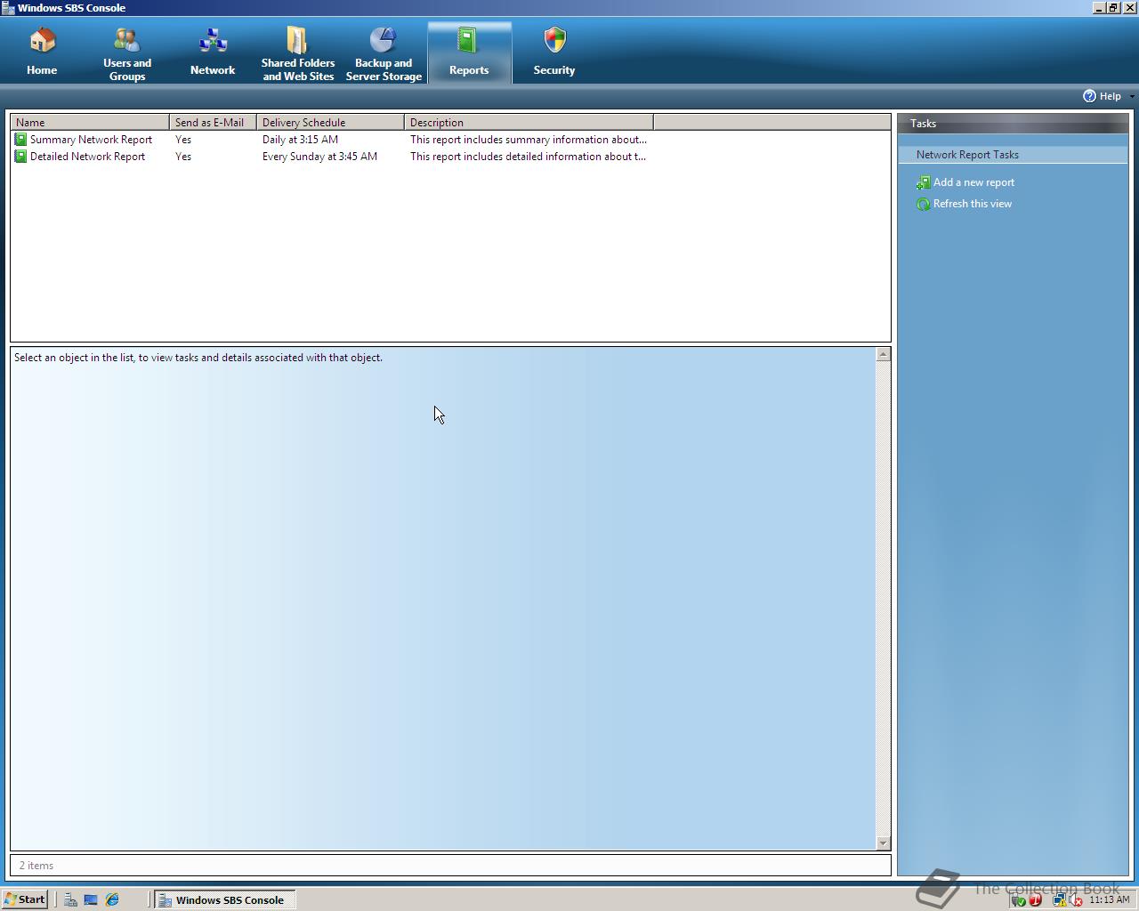Click 'Every Sunday at 3:45 AM' cell

coord(319,157)
